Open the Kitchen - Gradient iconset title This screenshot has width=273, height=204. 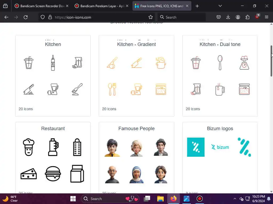pos(136,44)
